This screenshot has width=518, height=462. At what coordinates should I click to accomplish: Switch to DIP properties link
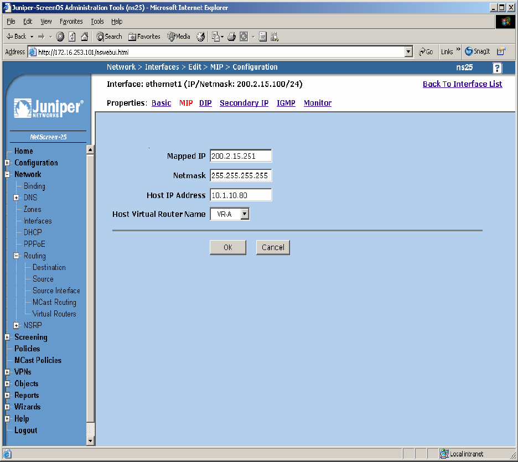pyautogui.click(x=205, y=103)
